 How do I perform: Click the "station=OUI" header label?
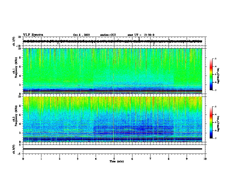pyautogui.click(x=108, y=35)
